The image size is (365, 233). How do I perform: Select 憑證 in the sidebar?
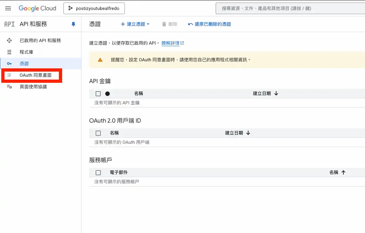click(x=41, y=64)
